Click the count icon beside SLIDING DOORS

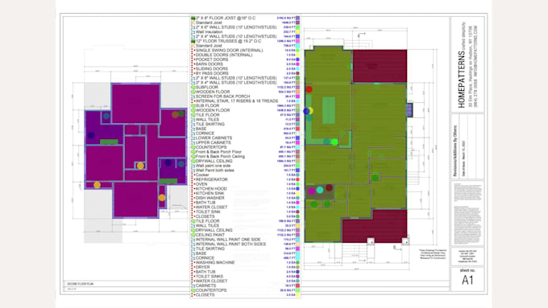pos(193,68)
